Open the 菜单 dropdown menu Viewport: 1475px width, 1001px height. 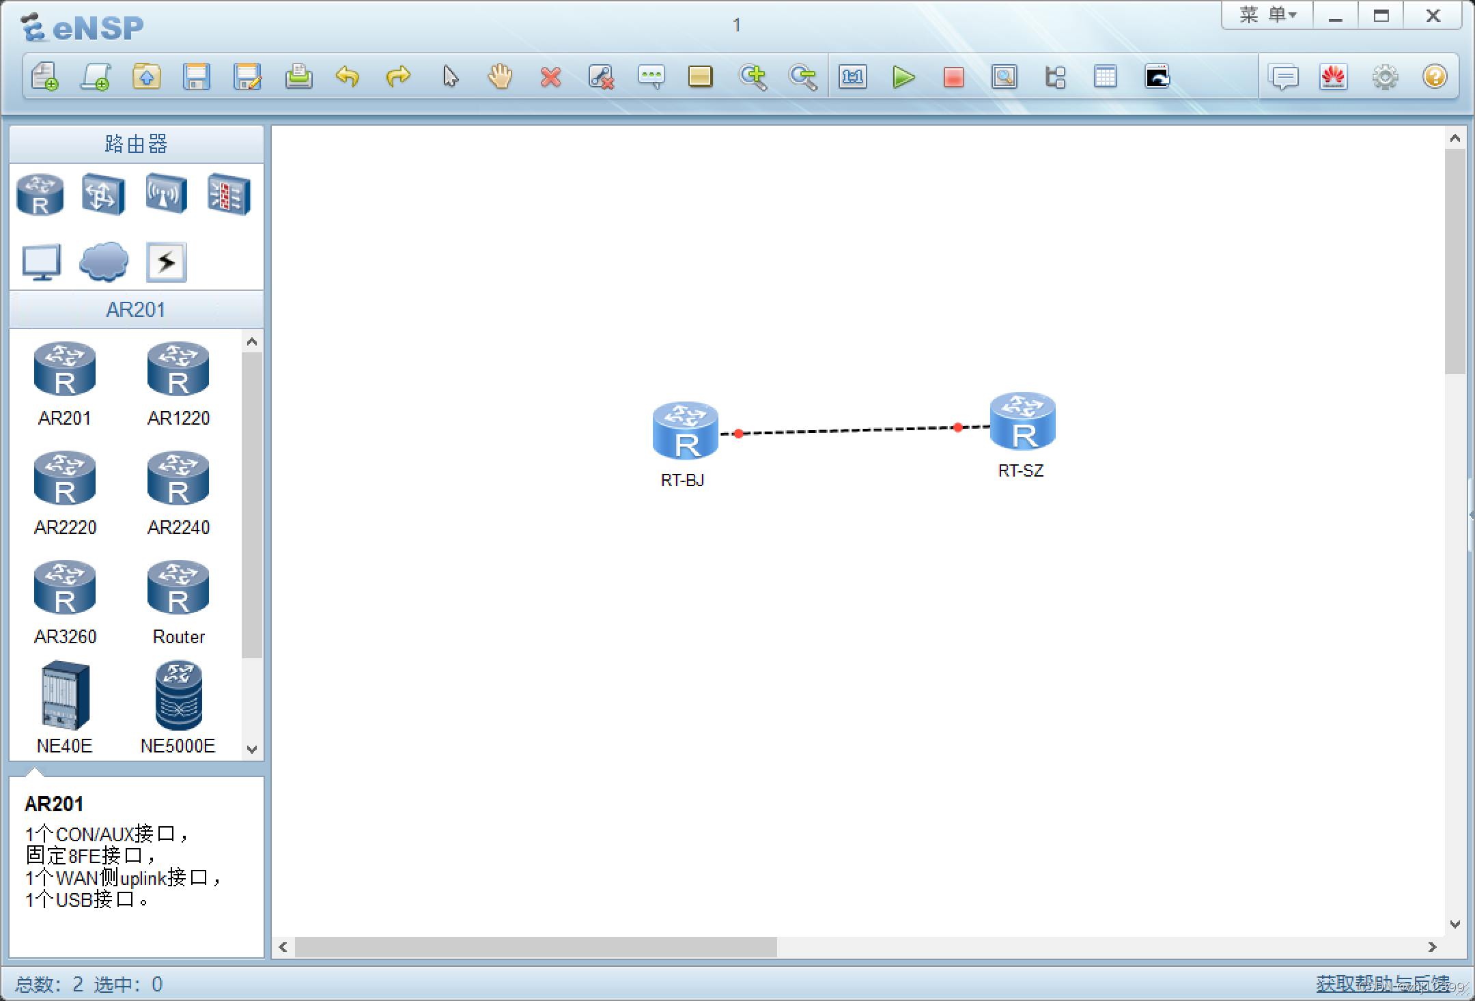[1267, 15]
